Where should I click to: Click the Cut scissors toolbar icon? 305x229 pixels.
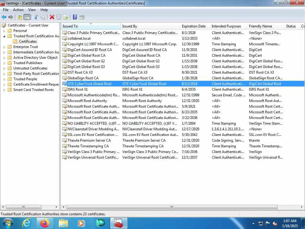pyautogui.click(x=36, y=17)
